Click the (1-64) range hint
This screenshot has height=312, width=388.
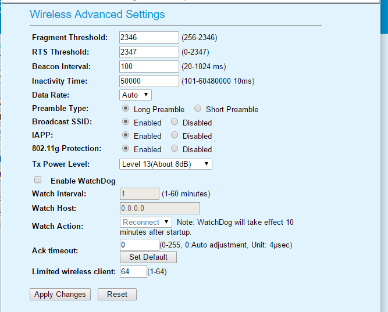click(157, 272)
